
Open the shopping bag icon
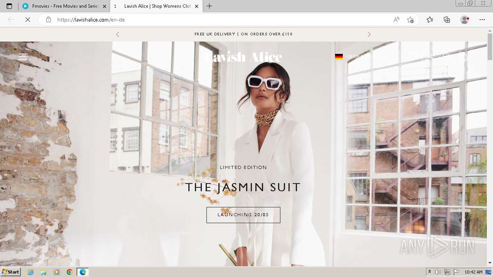click(465, 57)
